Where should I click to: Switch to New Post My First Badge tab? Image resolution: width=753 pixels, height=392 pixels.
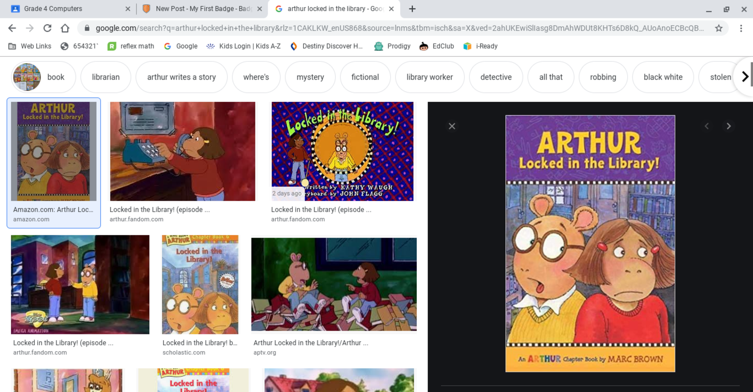coord(203,9)
